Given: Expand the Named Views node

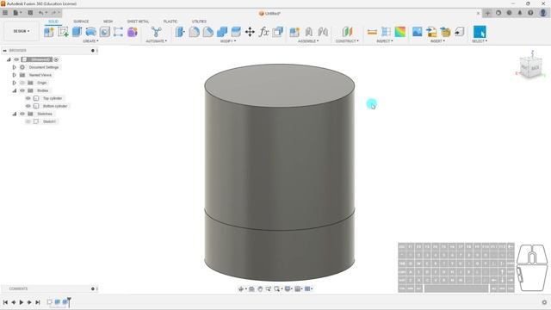Looking at the screenshot, I should [14, 75].
